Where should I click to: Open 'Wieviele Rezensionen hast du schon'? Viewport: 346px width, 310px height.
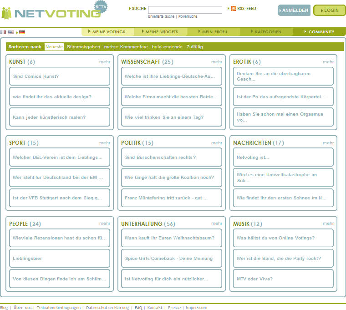[60, 238]
